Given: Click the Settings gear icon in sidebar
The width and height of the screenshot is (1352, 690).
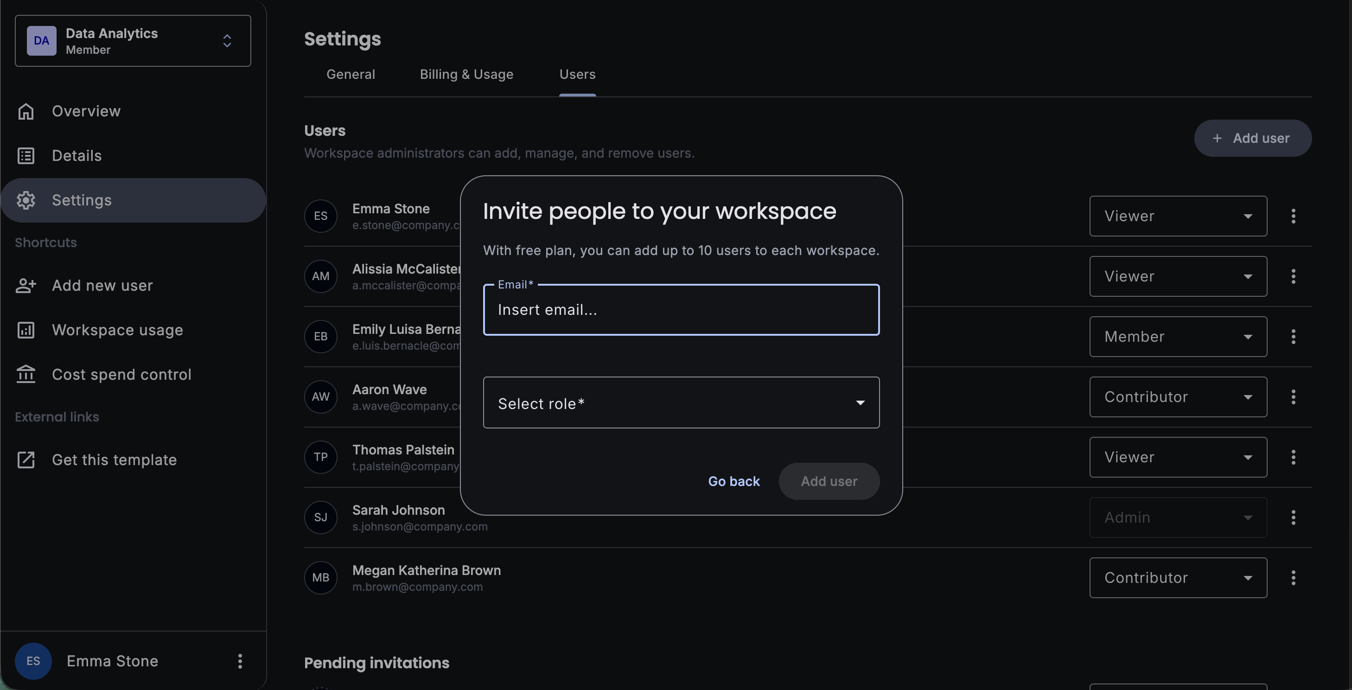Looking at the screenshot, I should tap(26, 200).
